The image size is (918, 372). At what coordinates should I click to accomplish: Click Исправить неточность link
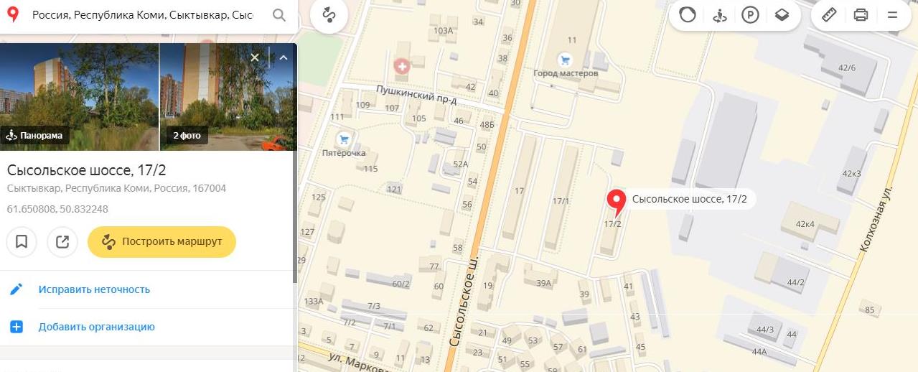pyautogui.click(x=94, y=289)
